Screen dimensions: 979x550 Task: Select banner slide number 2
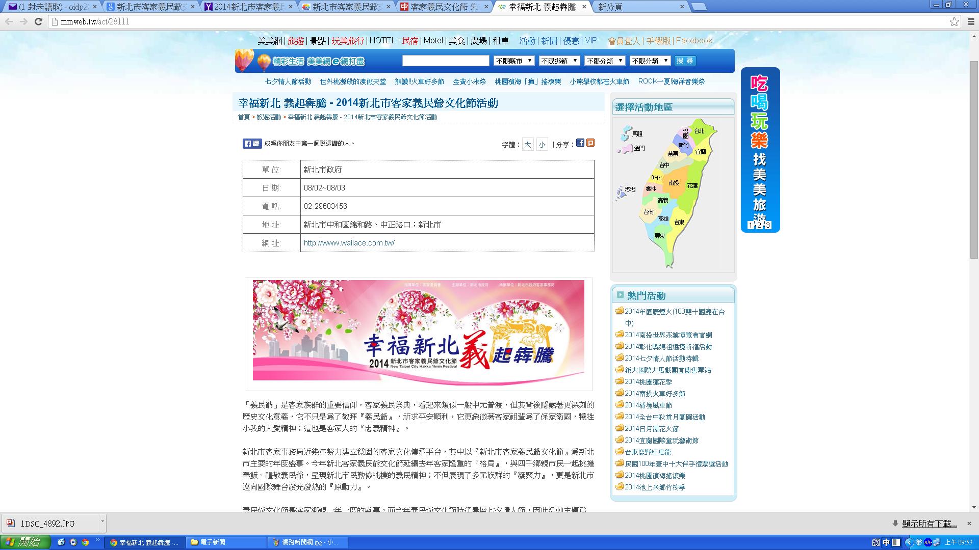pyautogui.click(x=759, y=225)
